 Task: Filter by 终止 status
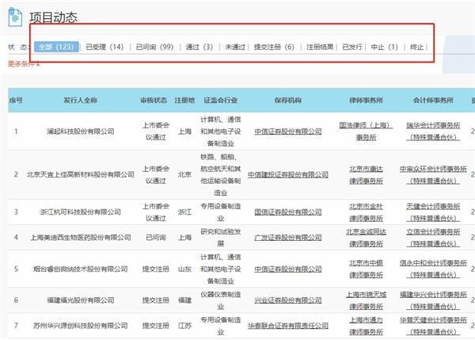(x=416, y=47)
